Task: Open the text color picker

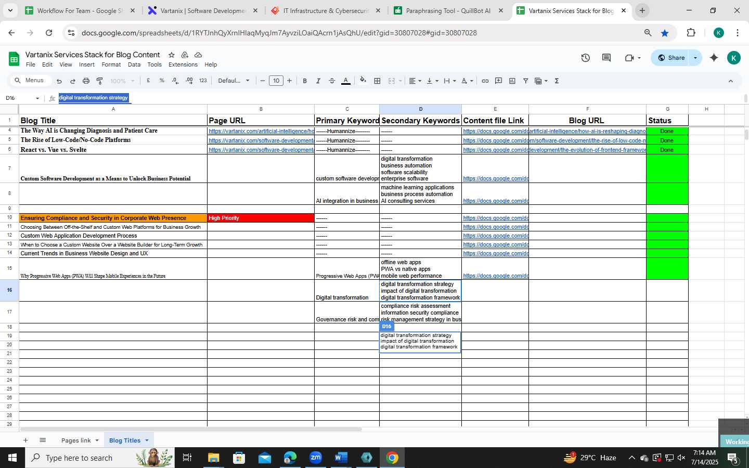Action: [346, 81]
